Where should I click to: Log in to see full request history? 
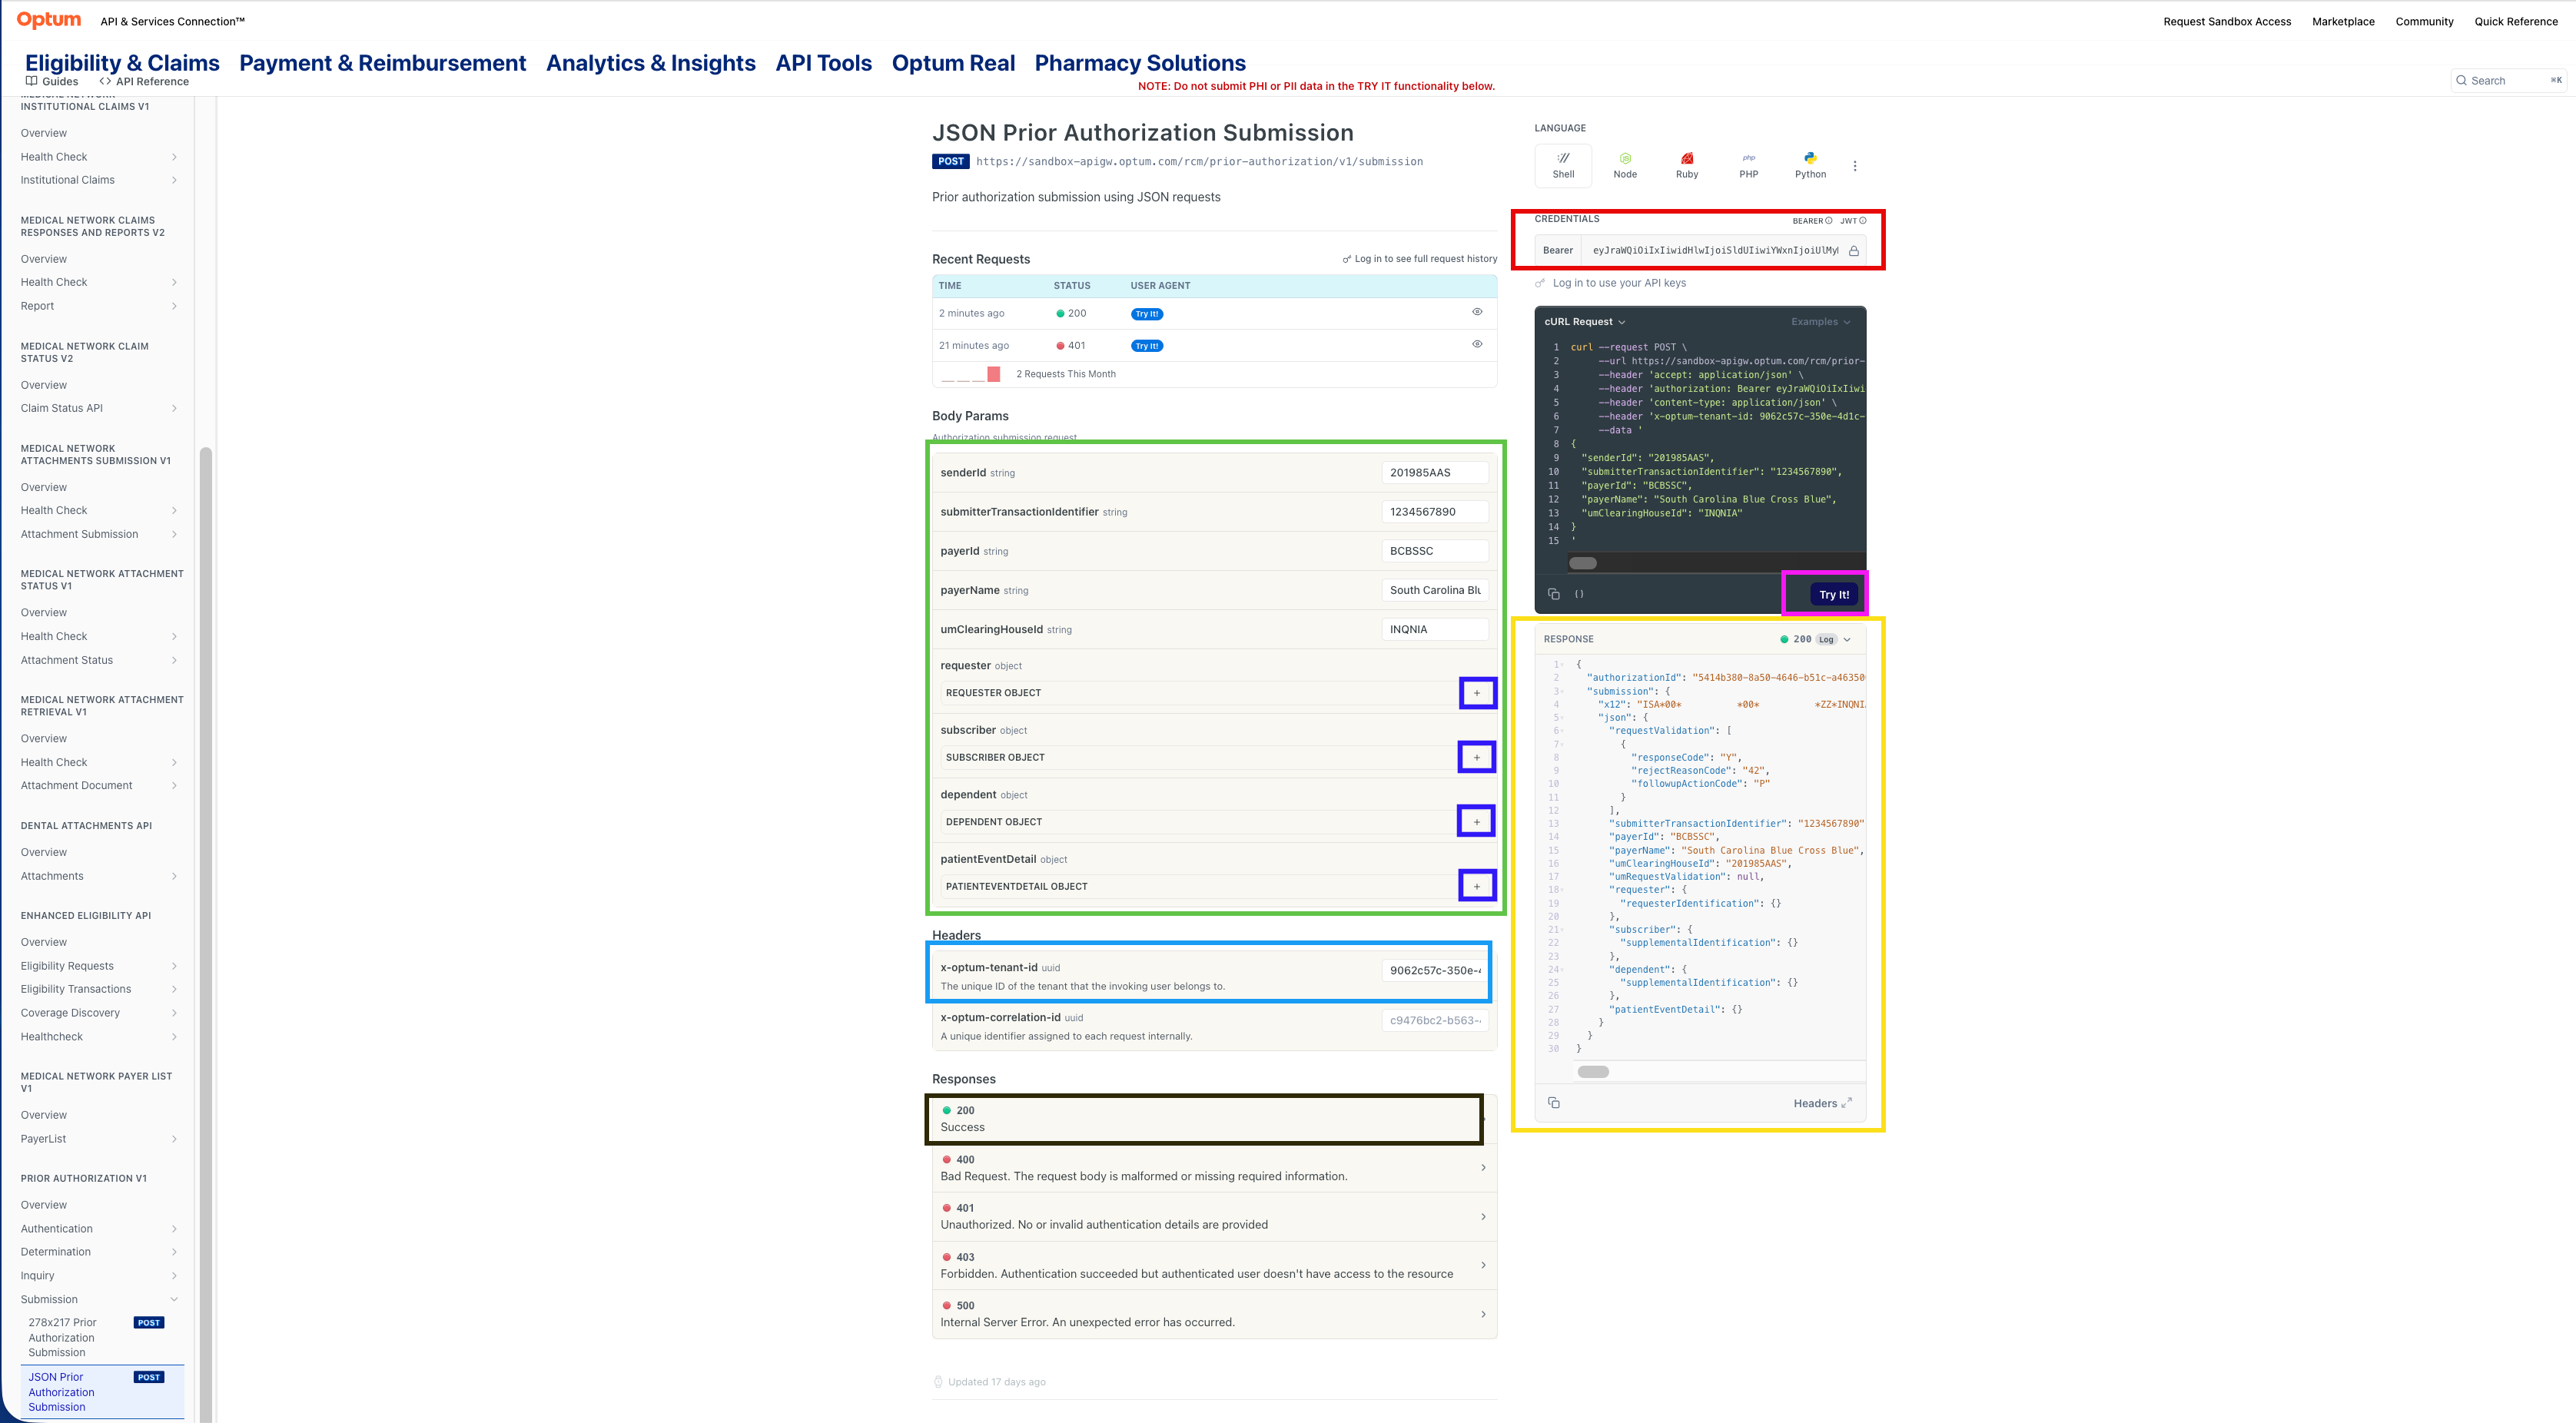1420,258
